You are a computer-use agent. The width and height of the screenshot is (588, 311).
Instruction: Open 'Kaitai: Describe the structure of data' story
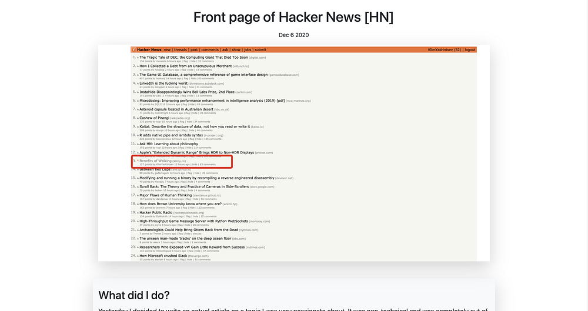tap(195, 126)
